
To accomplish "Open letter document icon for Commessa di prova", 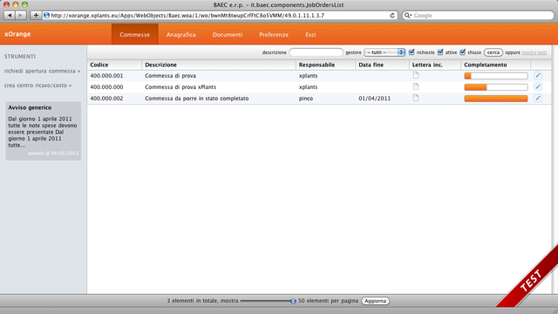I will [416, 75].
